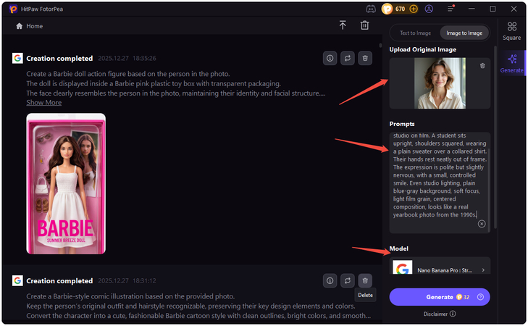Open the Discord community icon in title bar
This screenshot has height=326, width=528.
(371, 9)
